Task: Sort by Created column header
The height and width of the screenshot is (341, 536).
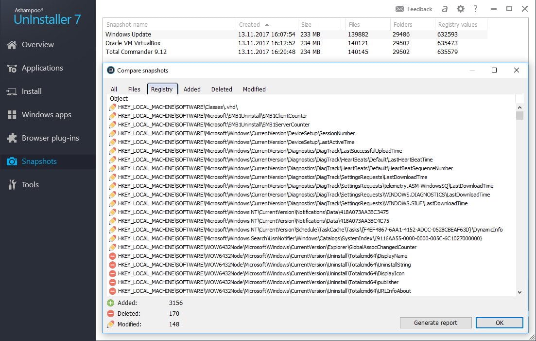Action: 267,25
